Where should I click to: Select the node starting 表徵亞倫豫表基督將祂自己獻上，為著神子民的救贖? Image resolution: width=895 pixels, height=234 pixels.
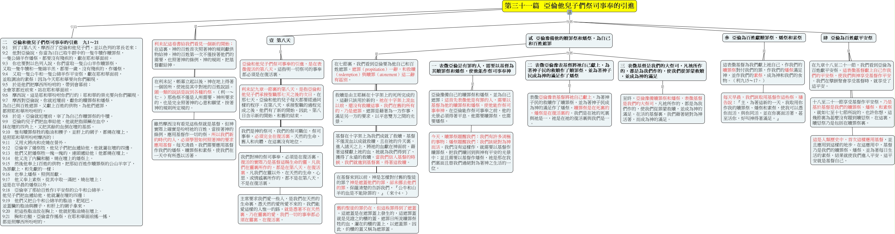tap(570, 110)
